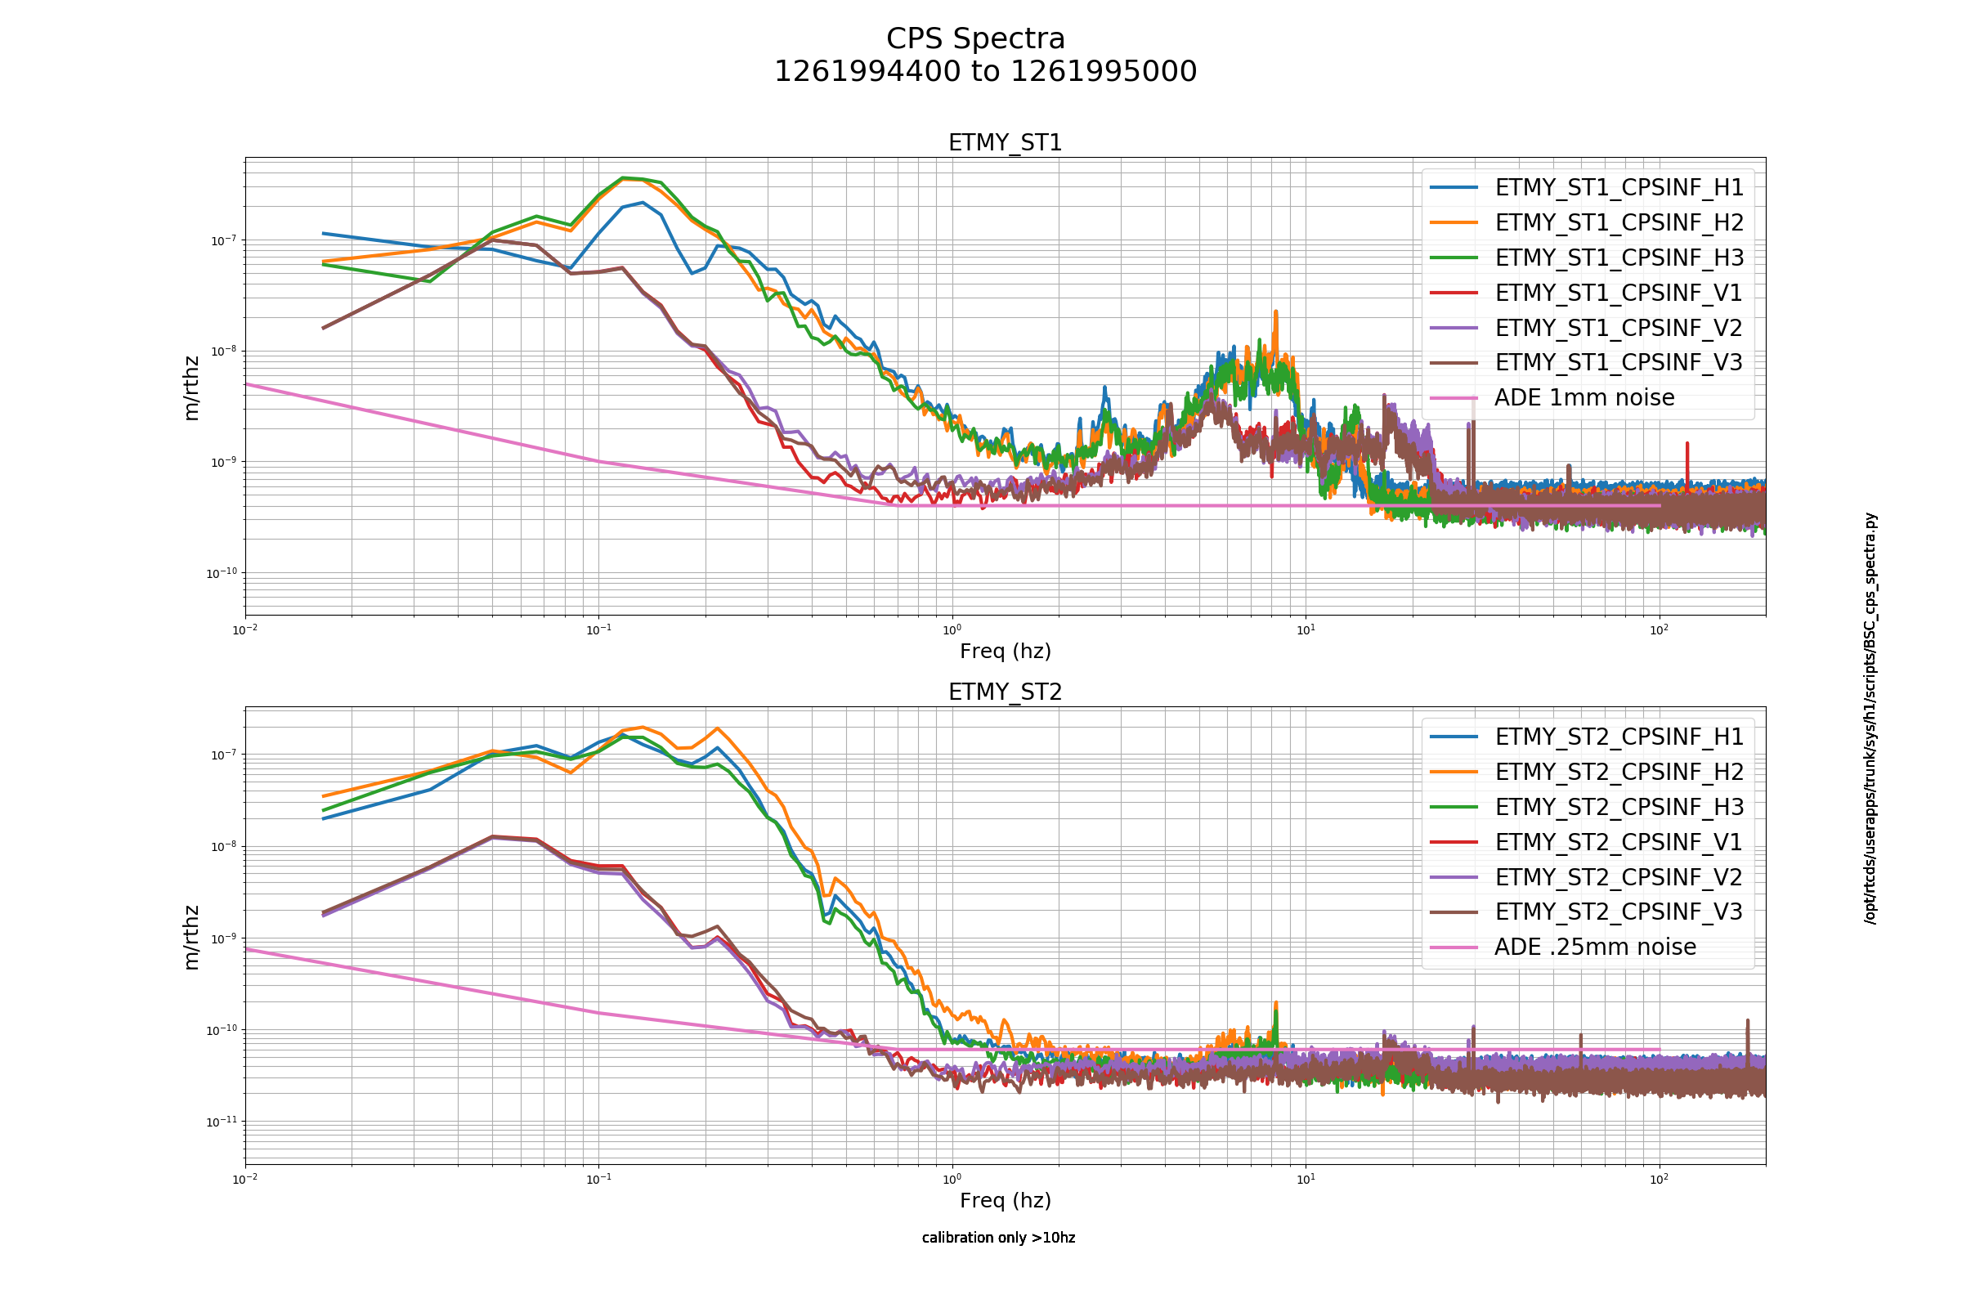Click the ETMY_ST1_CPSINF_H1 legend entry
This screenshot has width=1962, height=1308.
pos(1587,188)
